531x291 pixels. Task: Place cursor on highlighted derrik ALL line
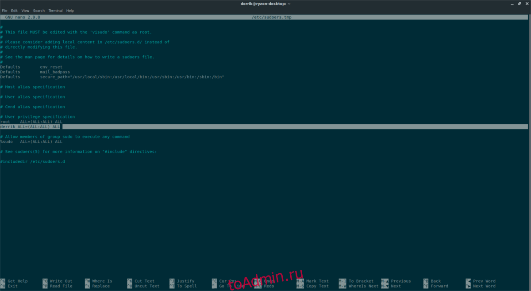30,126
